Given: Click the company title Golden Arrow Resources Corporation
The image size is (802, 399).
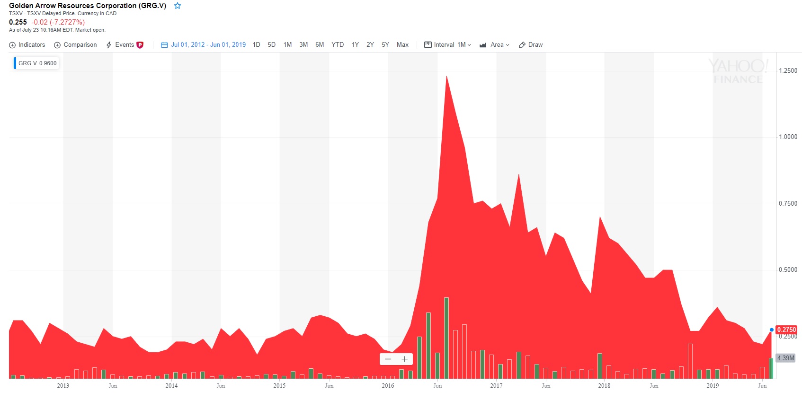Looking at the screenshot, I should [88, 6].
